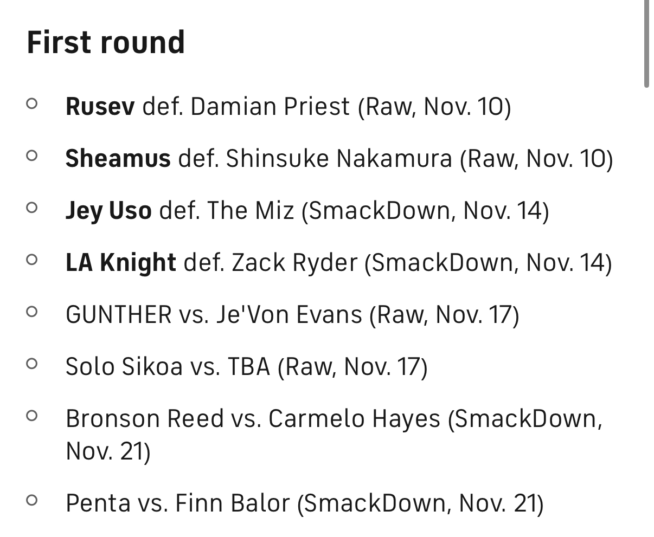
Task: Click the bullet beside the Solo Sikoa match
Action: 31,363
